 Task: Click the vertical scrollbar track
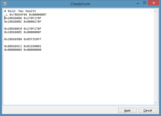[x=155, y=57]
